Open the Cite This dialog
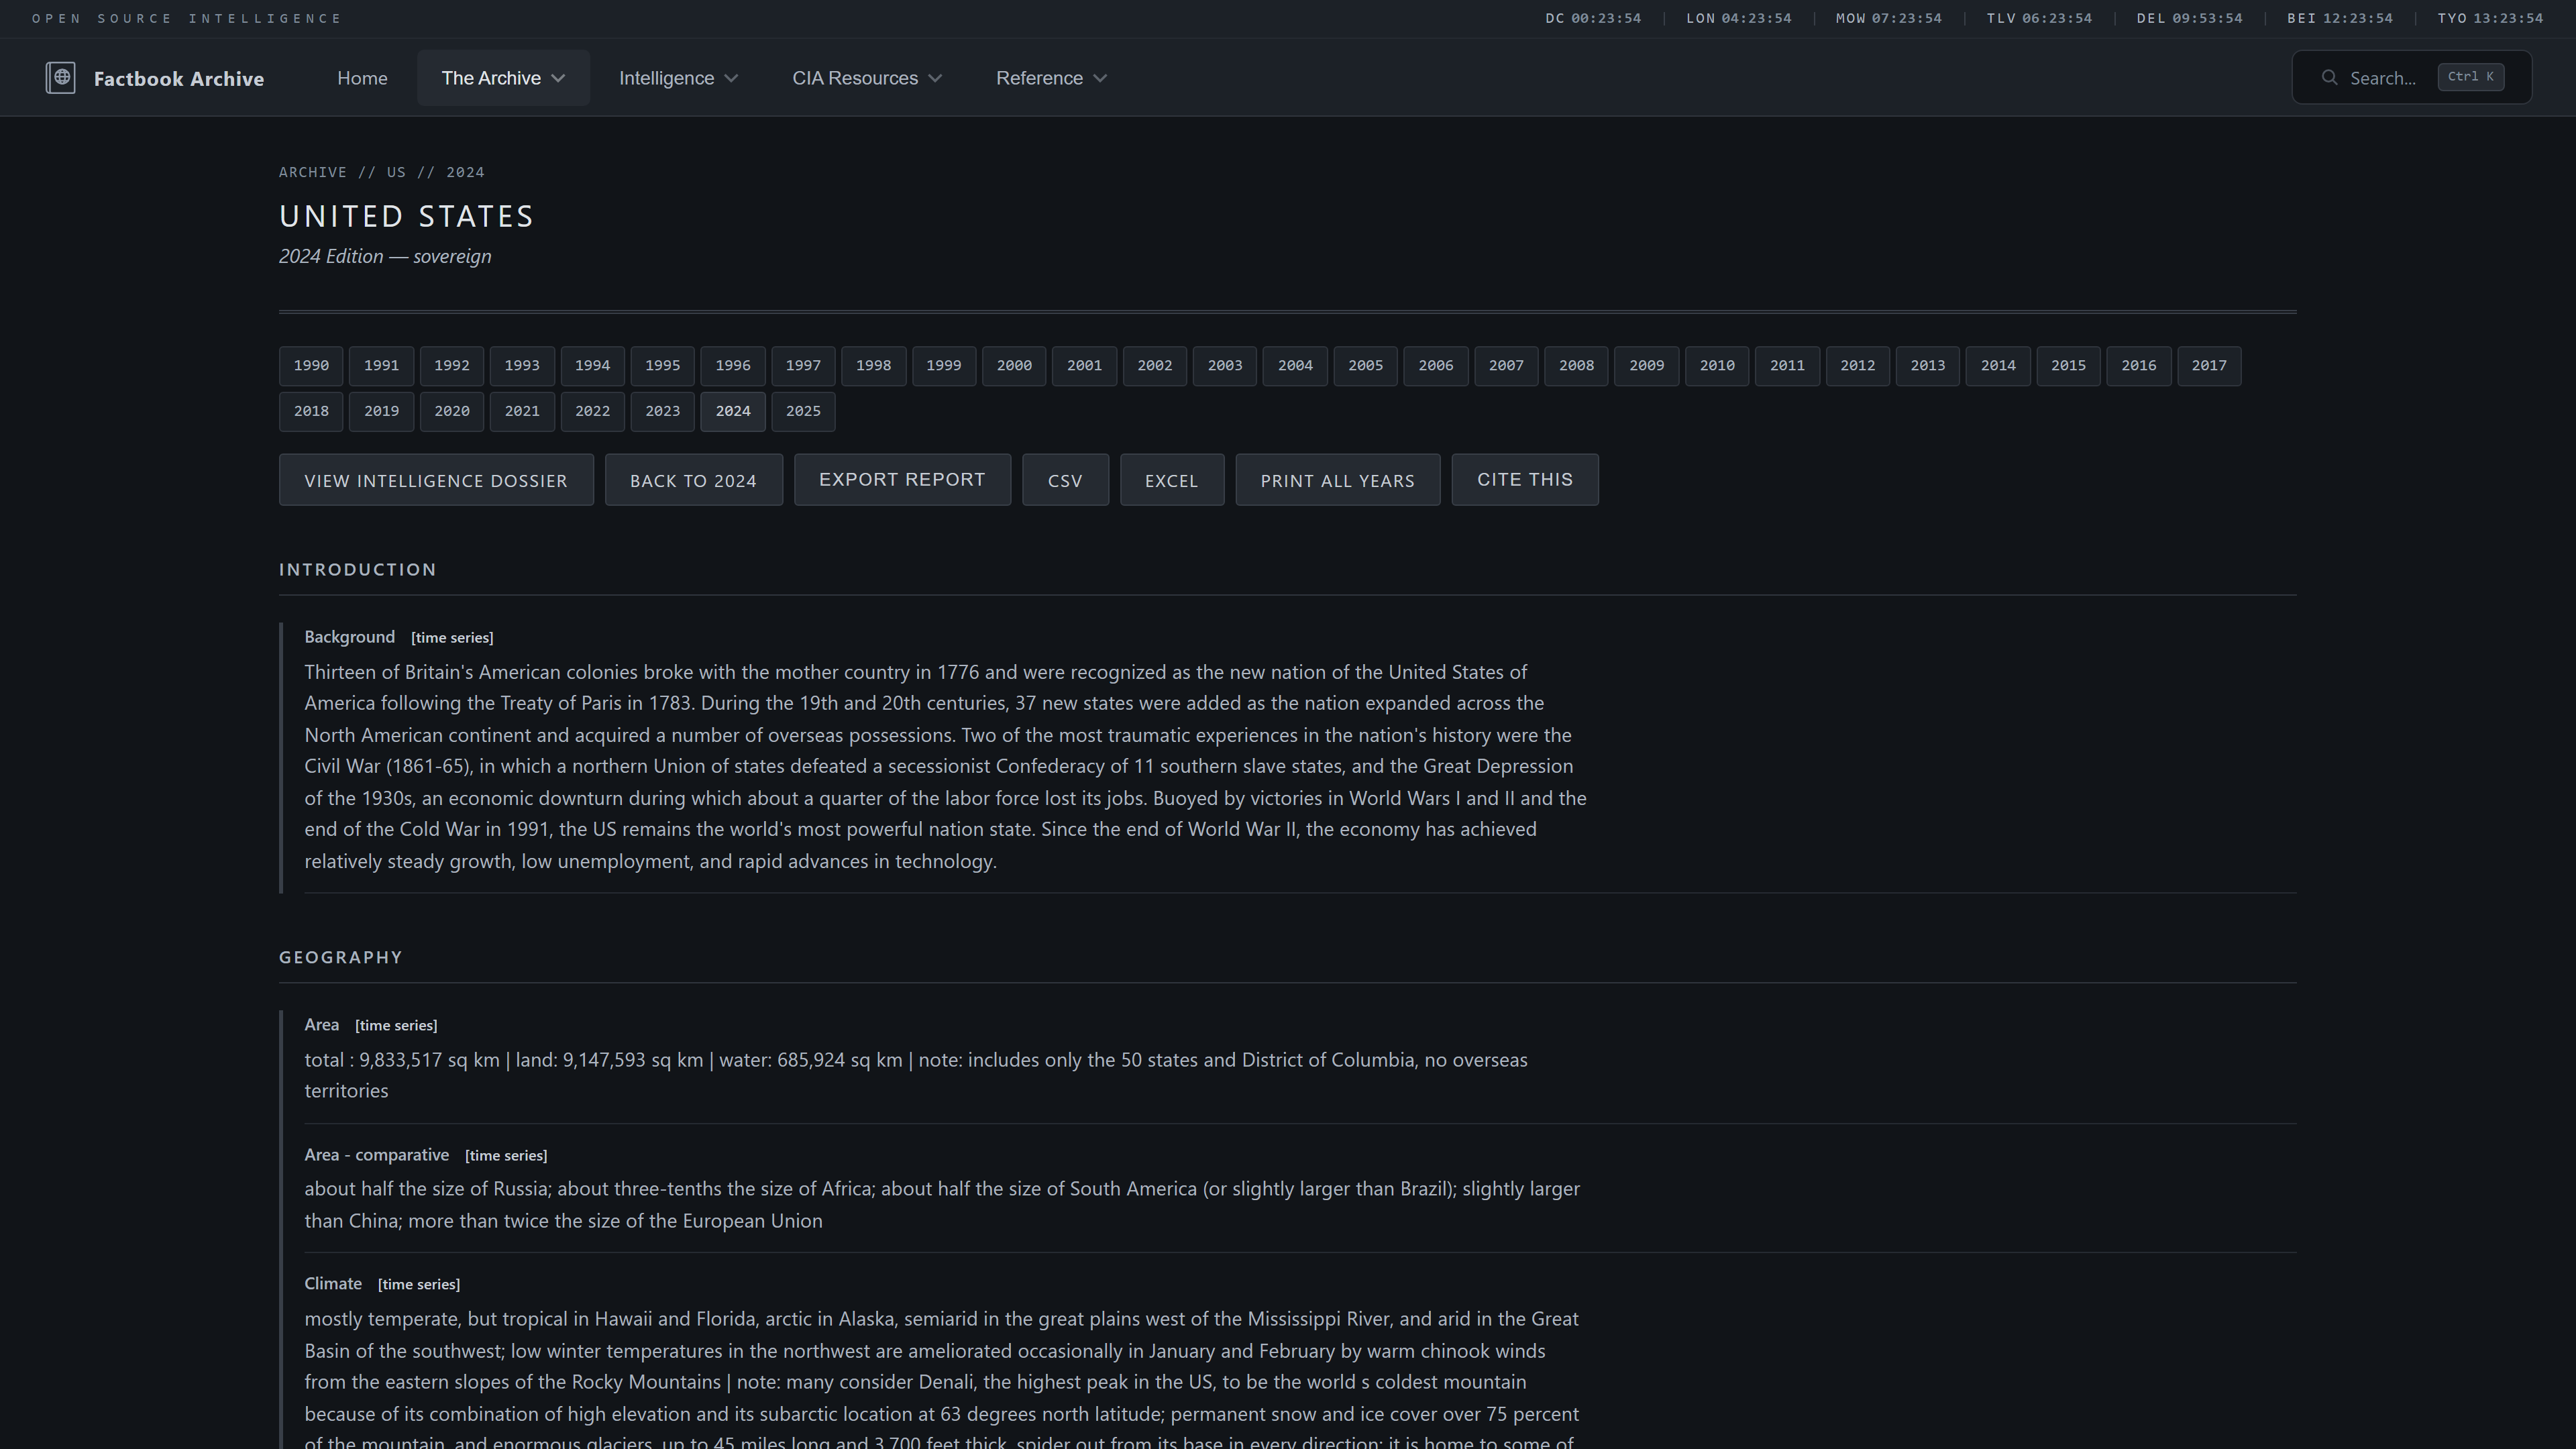Viewport: 2576px width, 1449px height. pyautogui.click(x=1524, y=480)
